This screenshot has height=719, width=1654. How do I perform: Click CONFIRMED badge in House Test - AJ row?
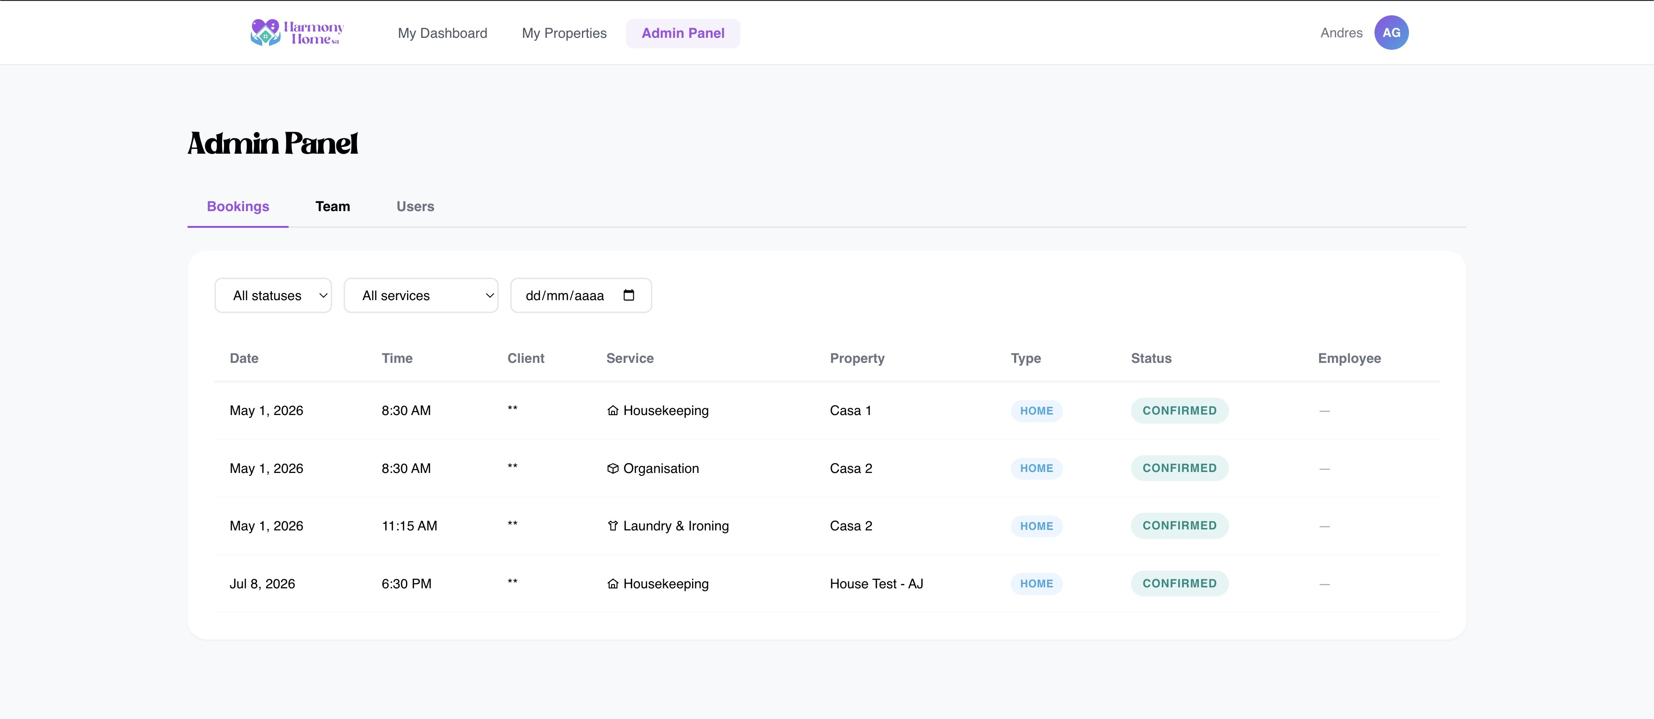click(x=1179, y=584)
